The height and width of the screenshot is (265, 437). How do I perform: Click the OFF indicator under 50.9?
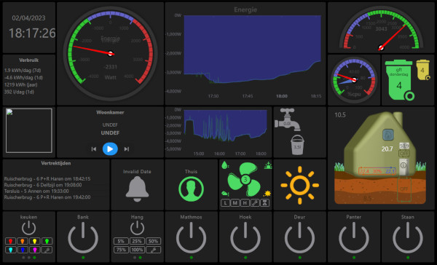[x=403, y=154]
